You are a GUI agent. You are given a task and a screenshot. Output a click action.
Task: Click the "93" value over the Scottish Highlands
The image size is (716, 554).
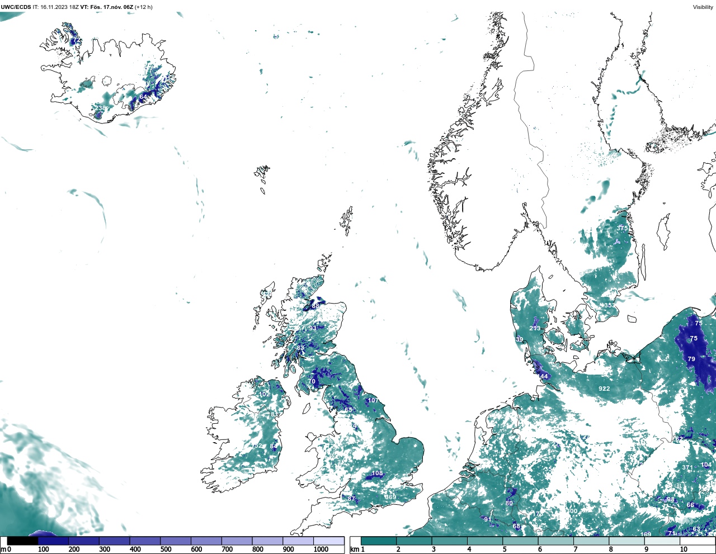pyautogui.click(x=313, y=328)
